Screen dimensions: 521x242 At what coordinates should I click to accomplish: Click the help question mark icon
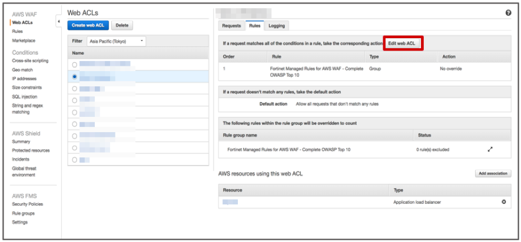(x=508, y=13)
